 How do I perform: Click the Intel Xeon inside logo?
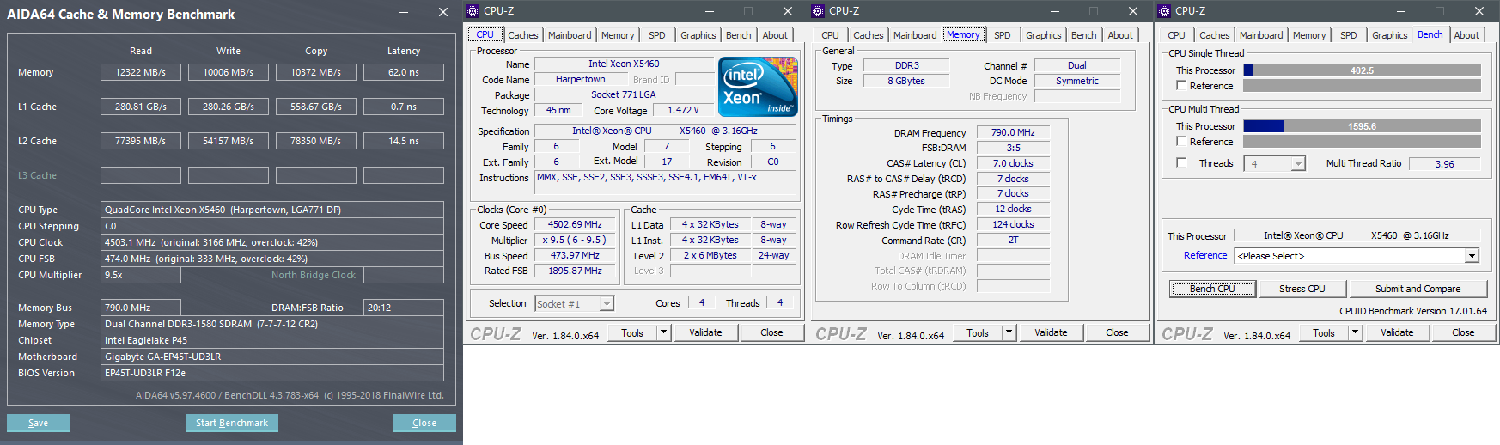pyautogui.click(x=758, y=87)
